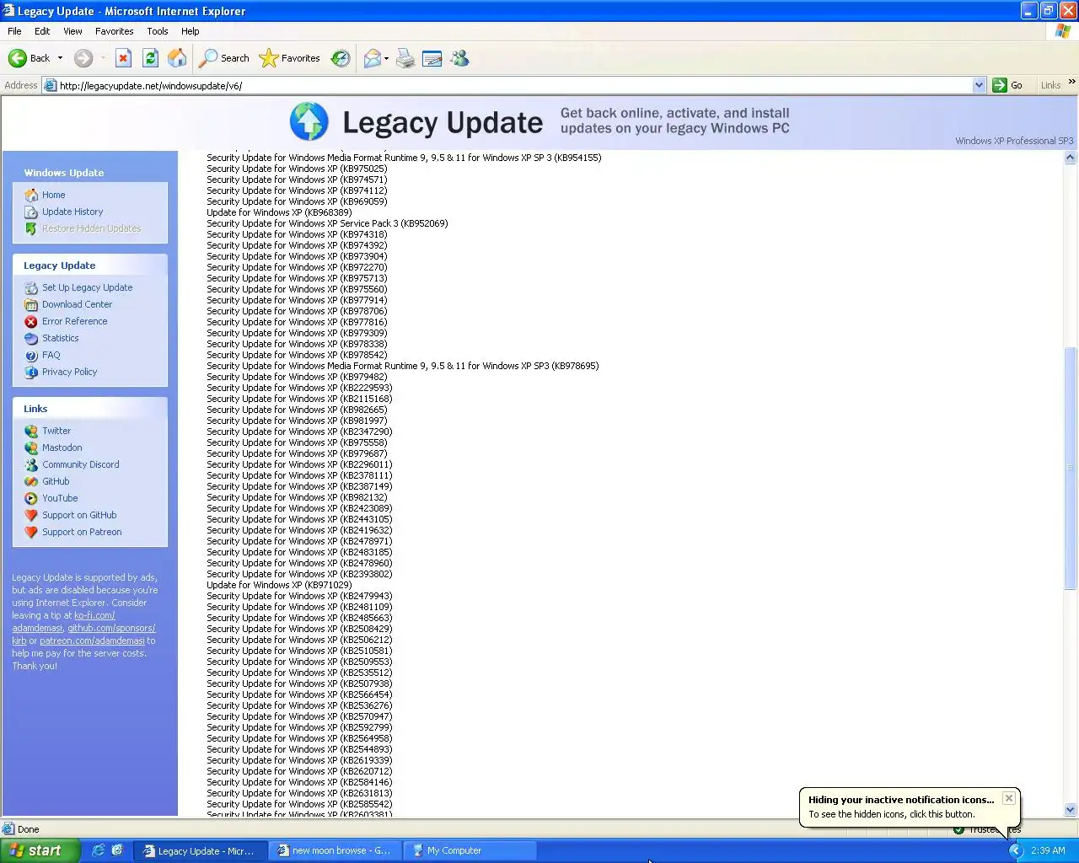Open the Privacy Policy link

(x=69, y=372)
